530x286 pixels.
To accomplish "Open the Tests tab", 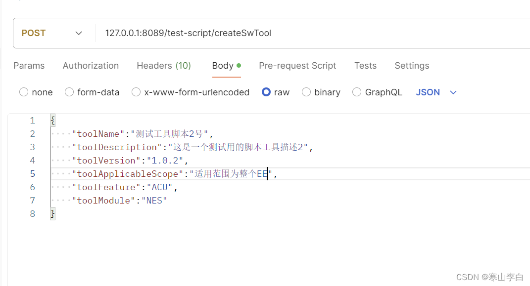I will [x=365, y=66].
